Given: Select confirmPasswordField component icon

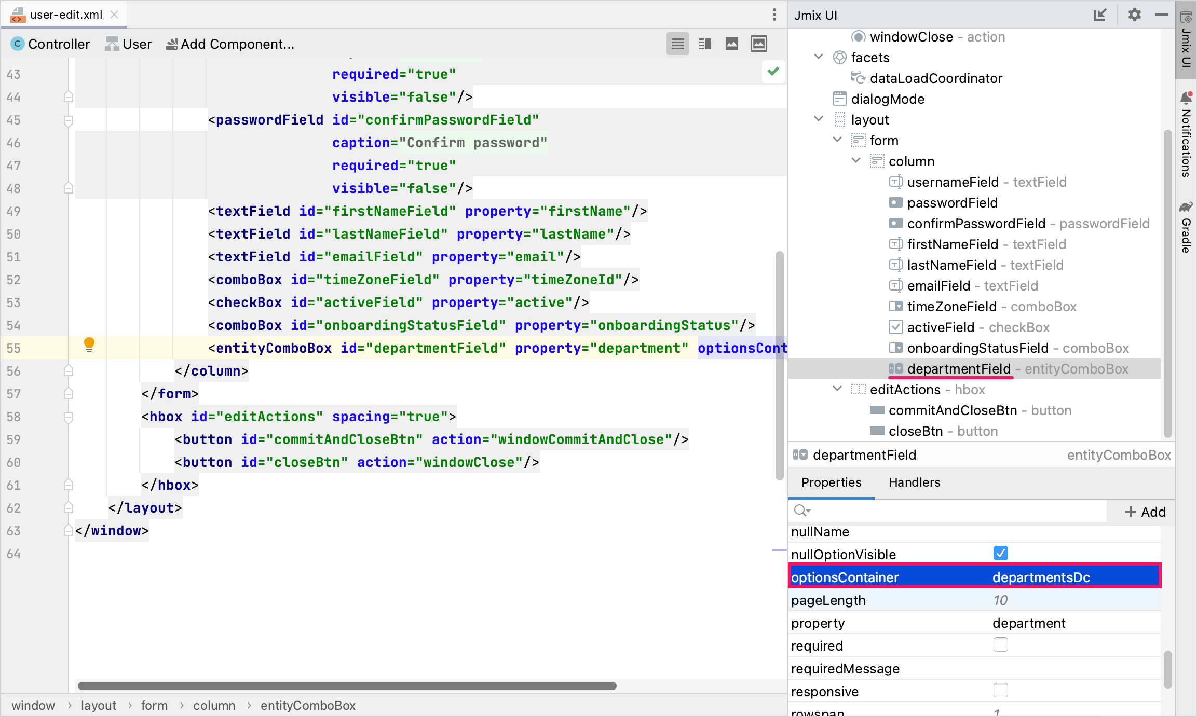Looking at the screenshot, I should pyautogui.click(x=895, y=224).
